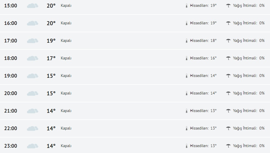Click the umbrella icon in 23:00 row
The width and height of the screenshot is (270, 153).
tap(228, 146)
